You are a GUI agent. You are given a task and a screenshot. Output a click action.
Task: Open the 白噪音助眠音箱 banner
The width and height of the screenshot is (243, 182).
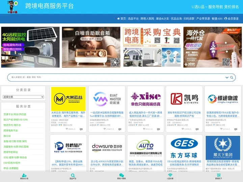(91, 47)
